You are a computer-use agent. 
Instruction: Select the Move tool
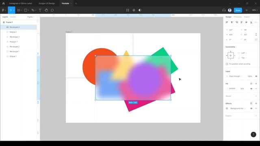tap(11, 10)
